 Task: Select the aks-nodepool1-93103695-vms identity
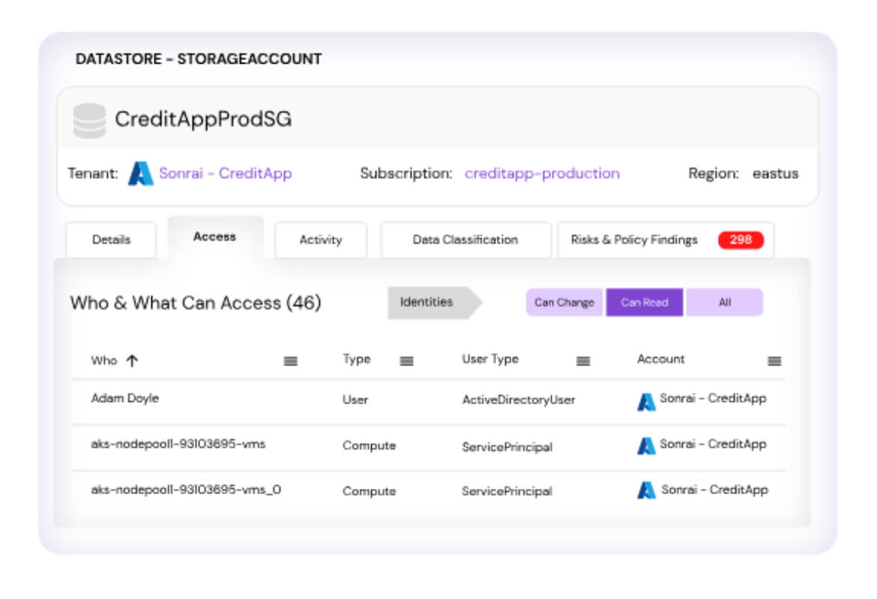pos(178,444)
